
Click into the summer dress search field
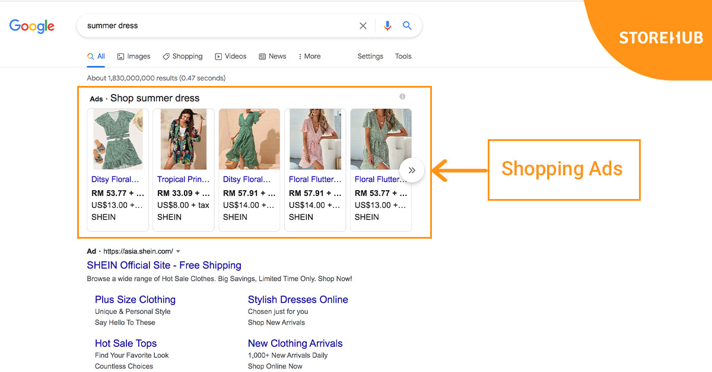point(220,26)
